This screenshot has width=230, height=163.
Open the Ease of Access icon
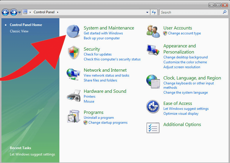pos(153,107)
